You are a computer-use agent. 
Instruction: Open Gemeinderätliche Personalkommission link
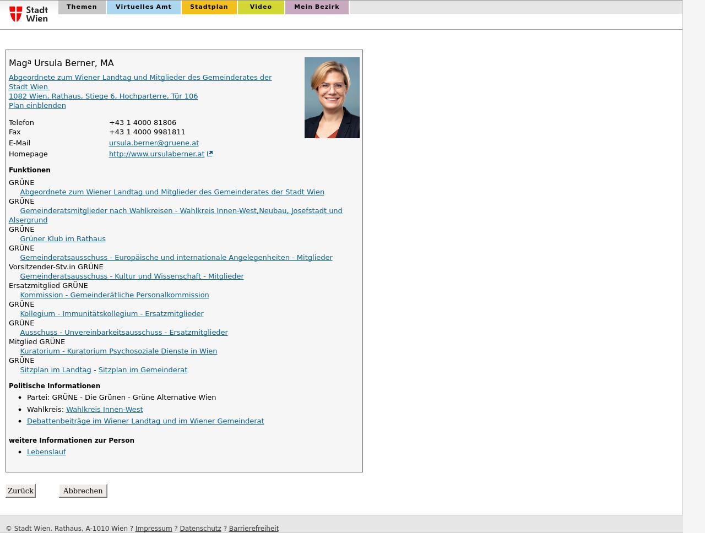115,295
